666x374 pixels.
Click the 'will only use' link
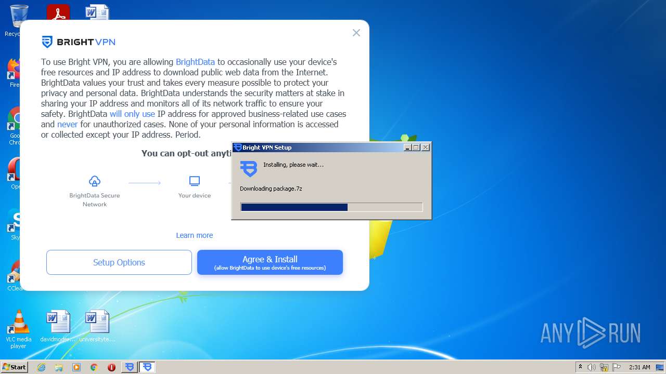click(132, 114)
